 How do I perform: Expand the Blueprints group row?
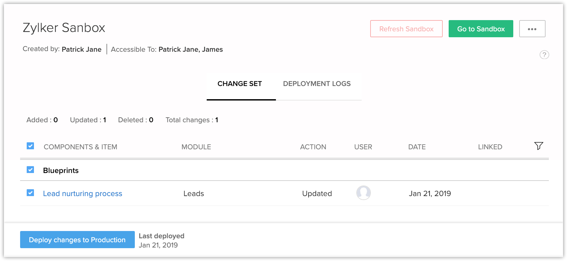(61, 170)
